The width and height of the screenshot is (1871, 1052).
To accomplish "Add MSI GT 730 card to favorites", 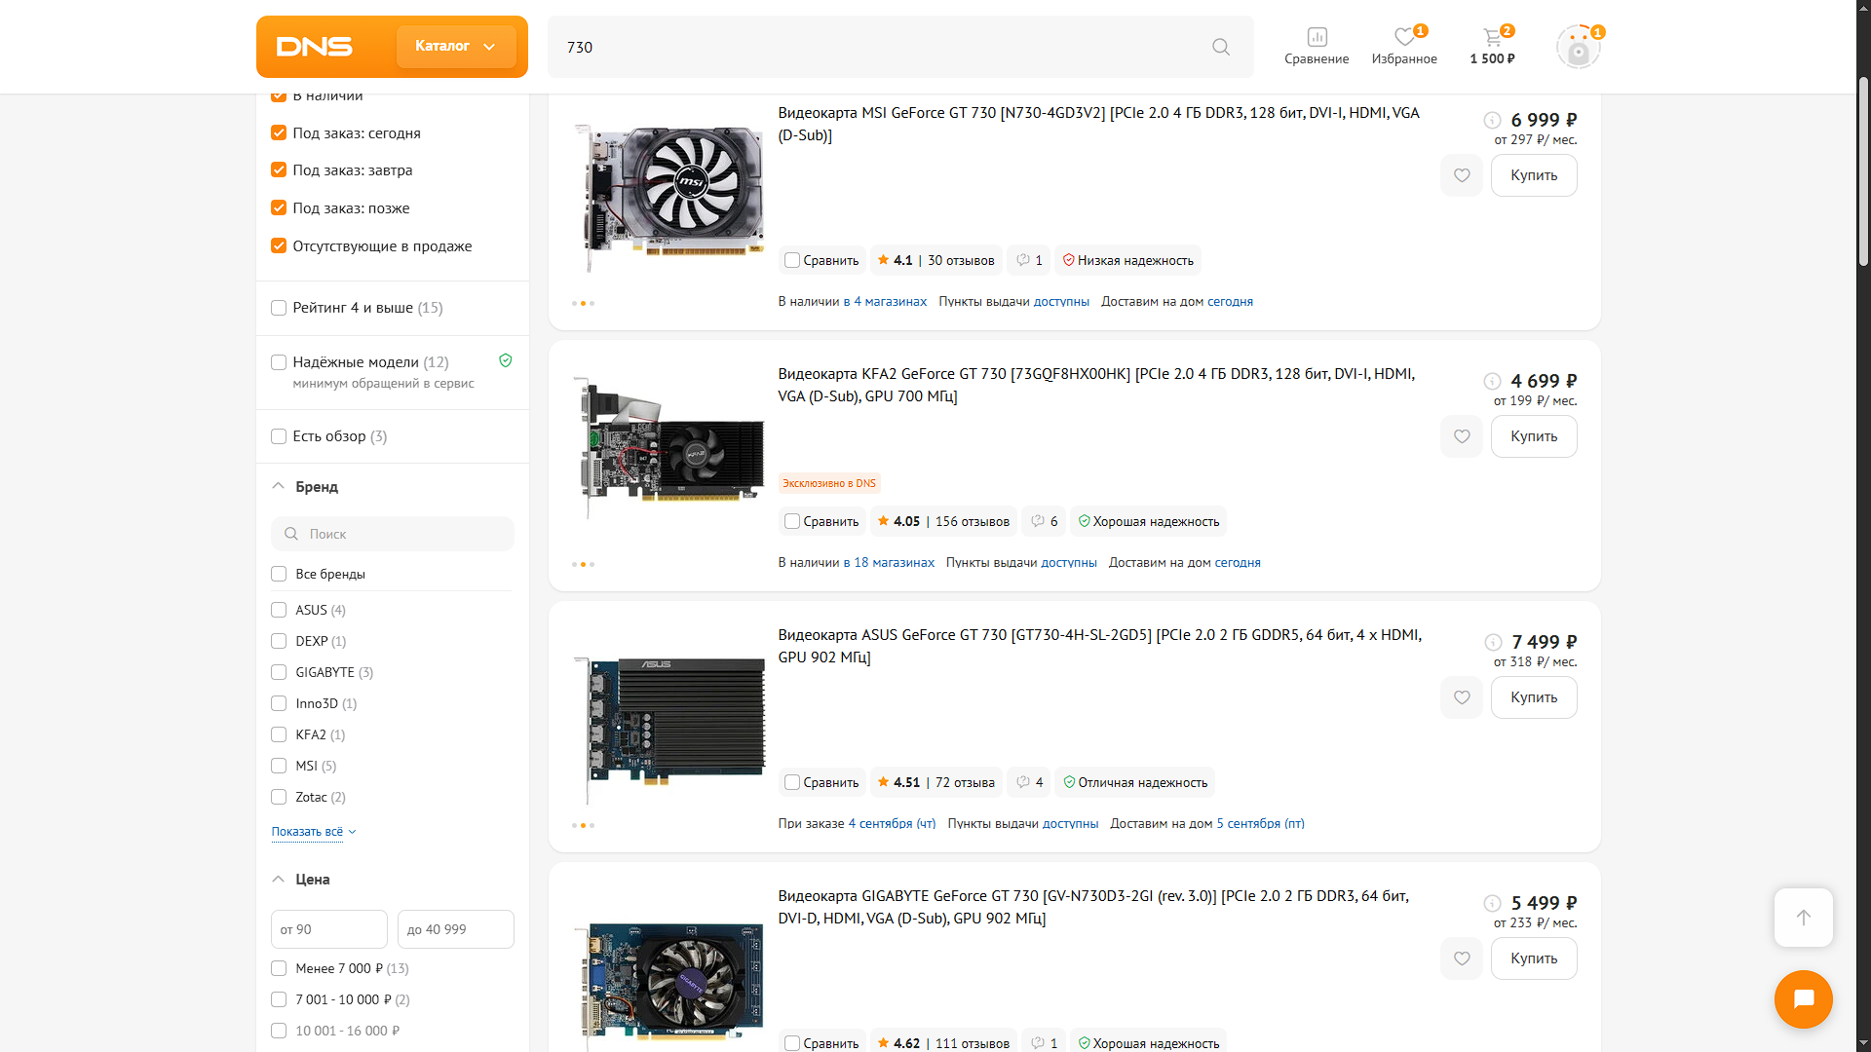I will pos(1461,175).
